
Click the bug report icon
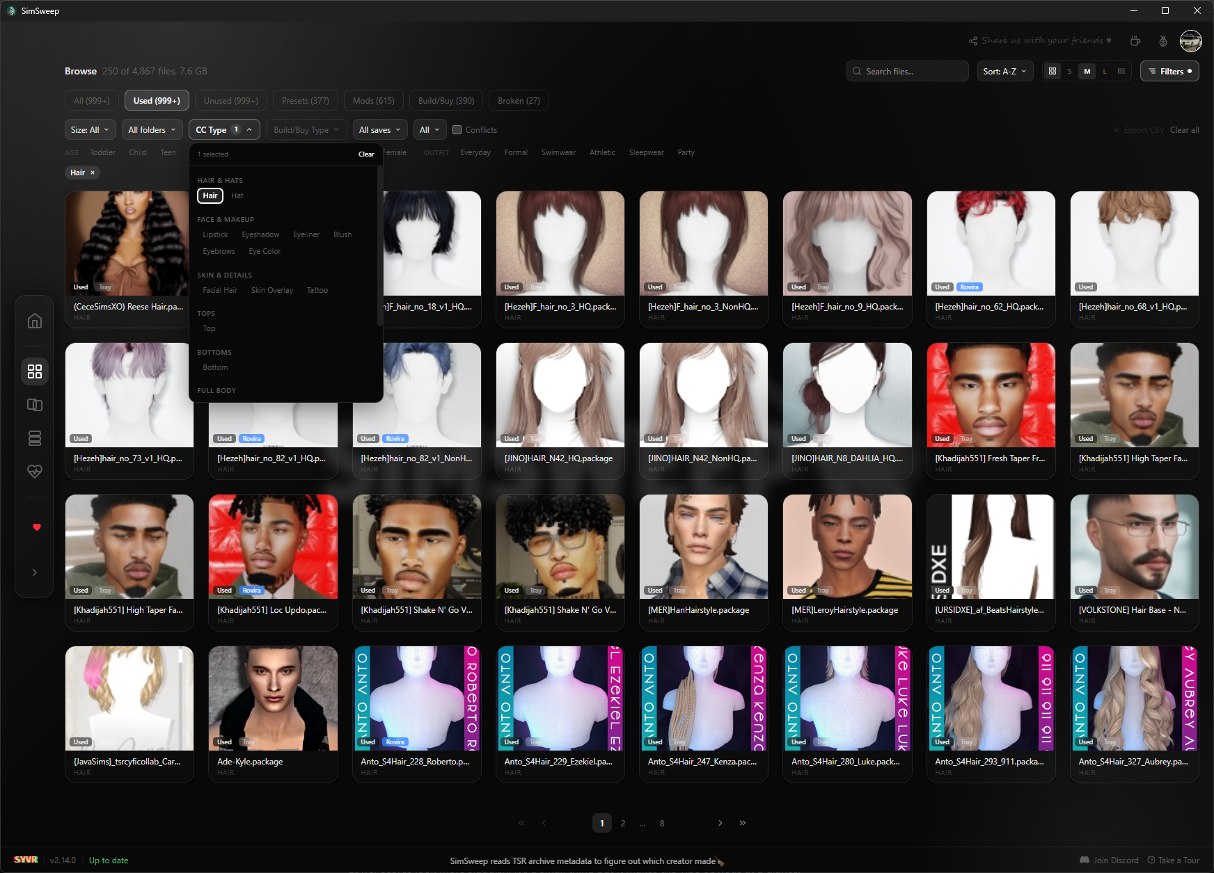(1162, 41)
